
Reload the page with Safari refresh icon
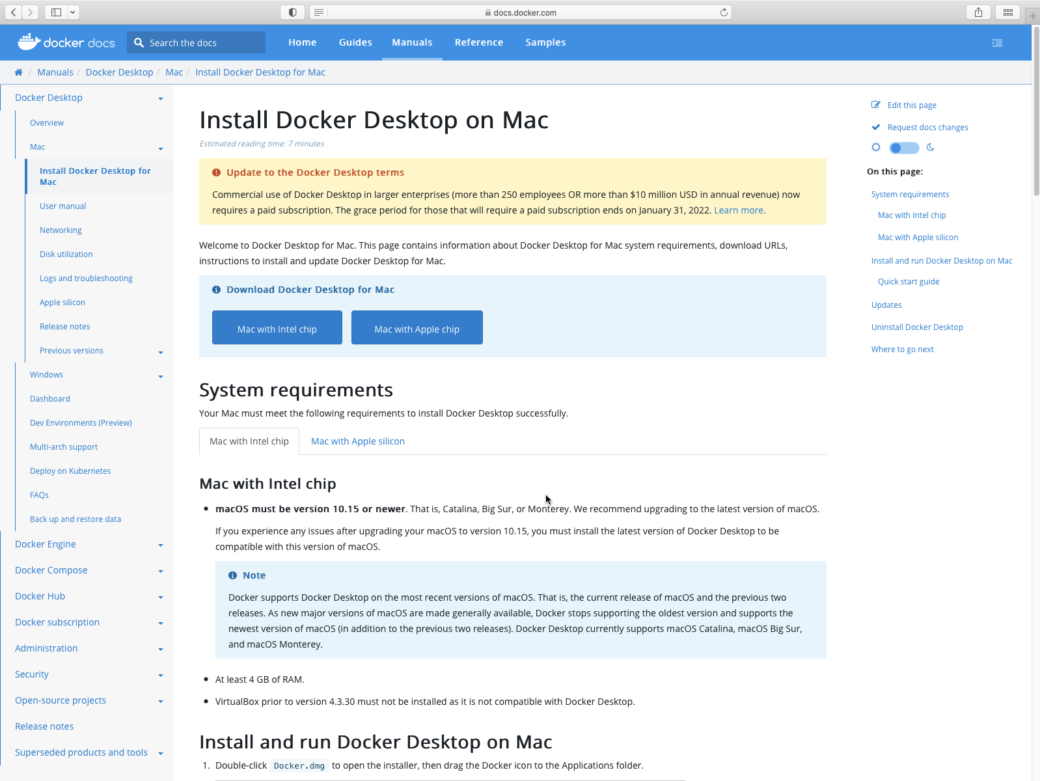(x=724, y=12)
